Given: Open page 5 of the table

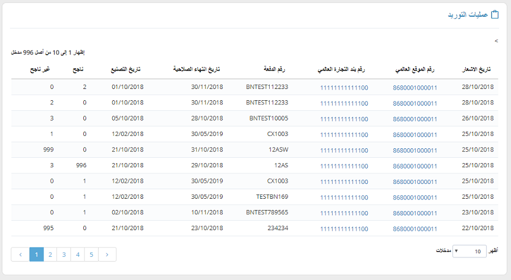Looking at the screenshot, I should [91, 254].
